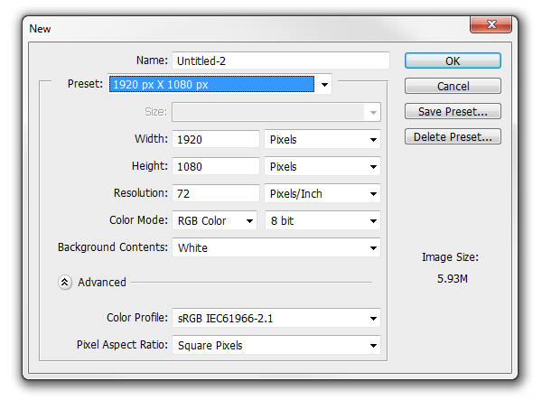Open the Background Contents White dropdown

pyautogui.click(x=276, y=247)
